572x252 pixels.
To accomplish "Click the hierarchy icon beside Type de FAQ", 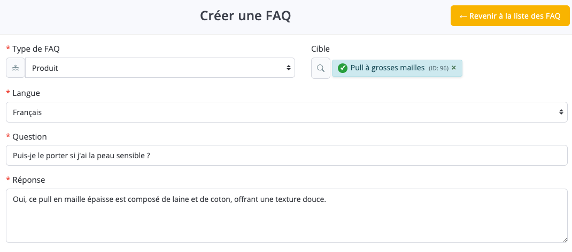I will point(16,68).
